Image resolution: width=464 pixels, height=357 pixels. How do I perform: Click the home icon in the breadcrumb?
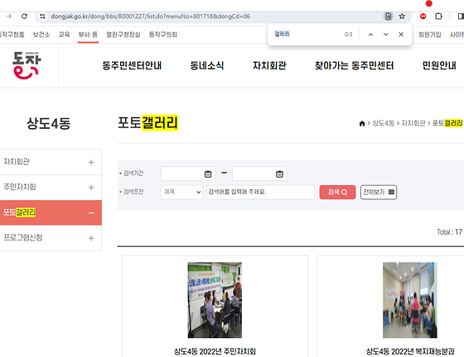(x=361, y=123)
